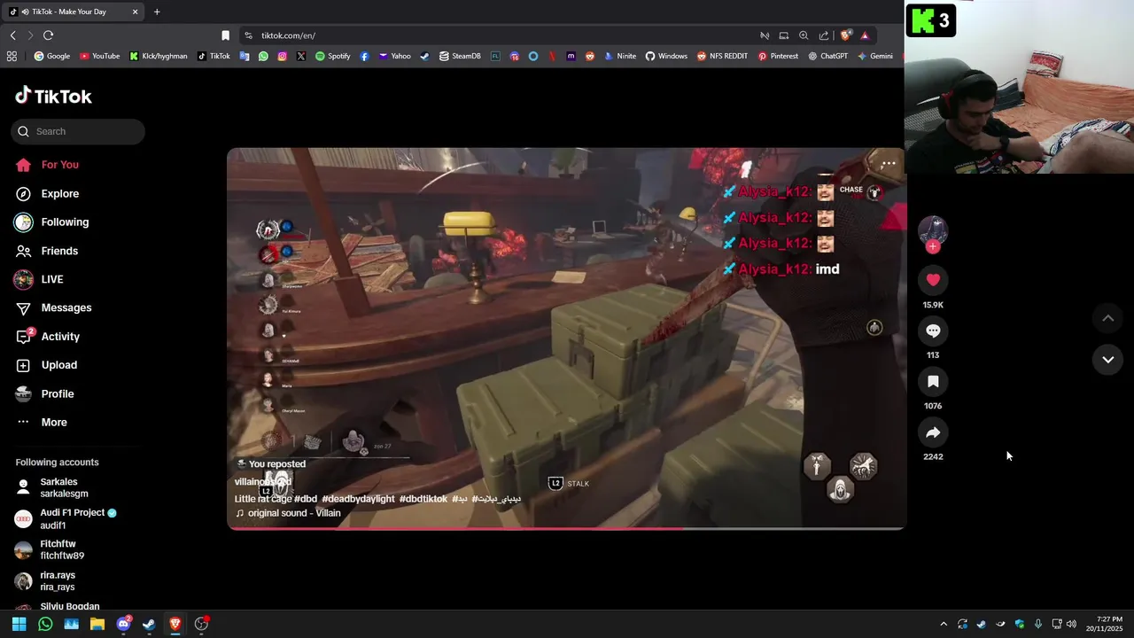This screenshot has height=638, width=1134.
Task: Open the rira.rays account
Action: (45, 580)
